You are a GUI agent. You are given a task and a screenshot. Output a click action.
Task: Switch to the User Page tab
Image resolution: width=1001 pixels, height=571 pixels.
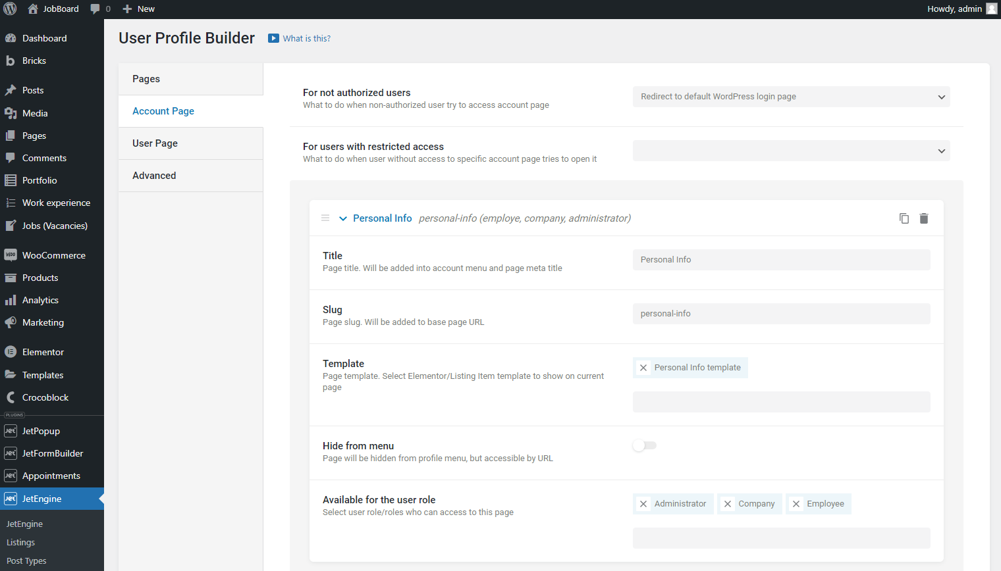191,143
